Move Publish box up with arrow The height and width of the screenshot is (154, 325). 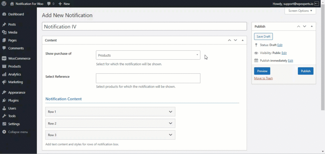click(x=298, y=26)
